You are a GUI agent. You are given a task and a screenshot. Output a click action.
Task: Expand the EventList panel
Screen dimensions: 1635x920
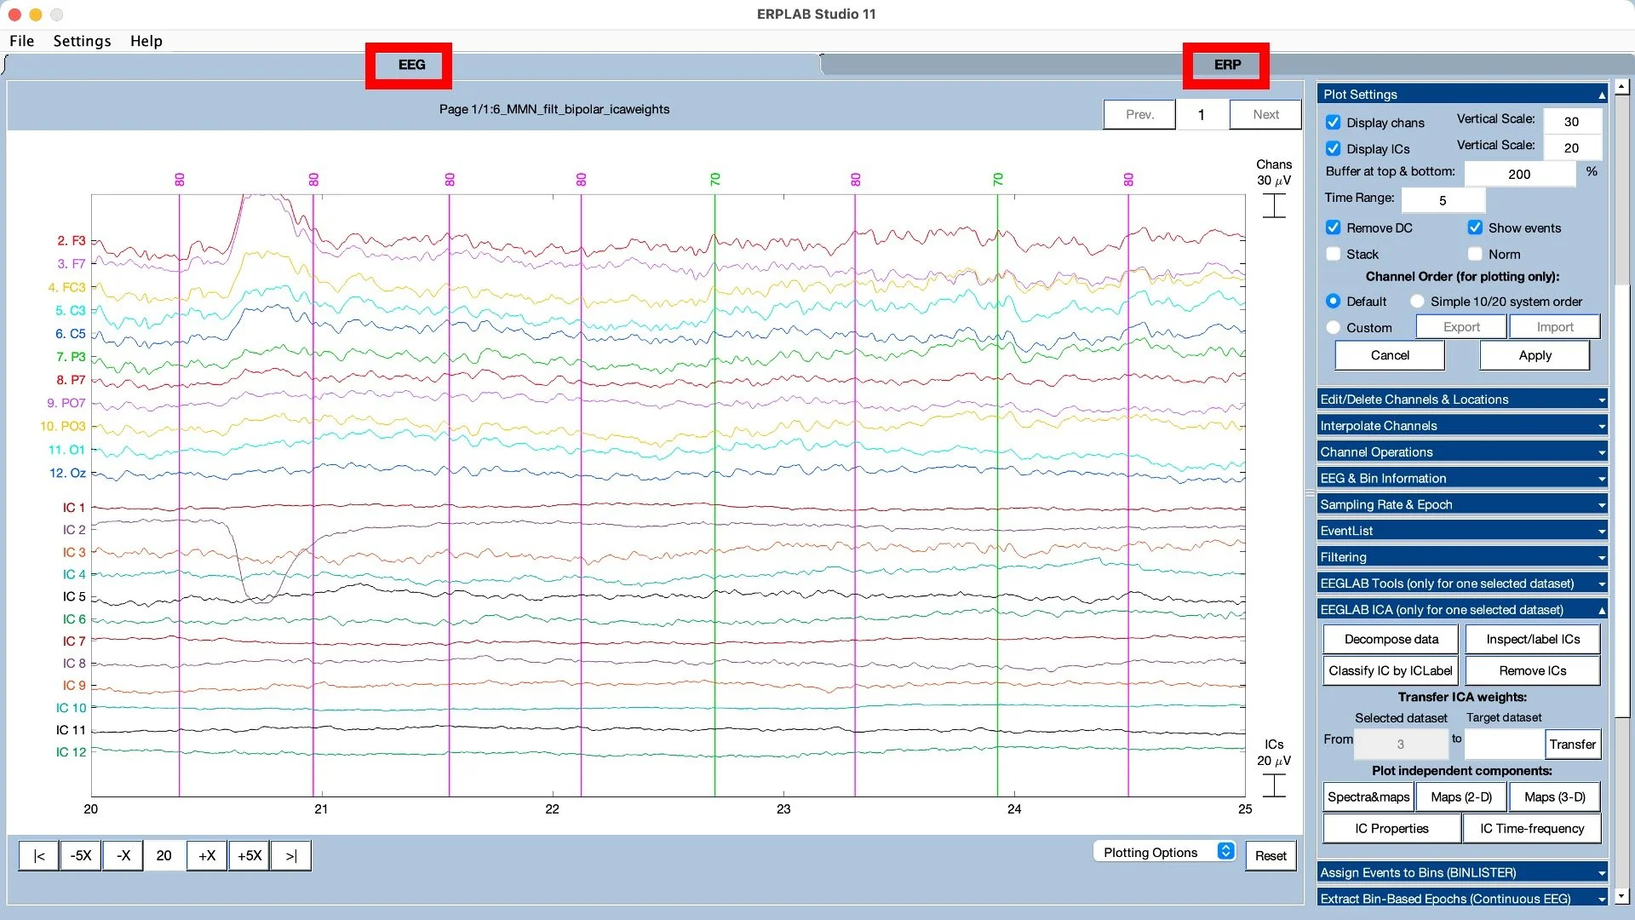[1460, 530]
